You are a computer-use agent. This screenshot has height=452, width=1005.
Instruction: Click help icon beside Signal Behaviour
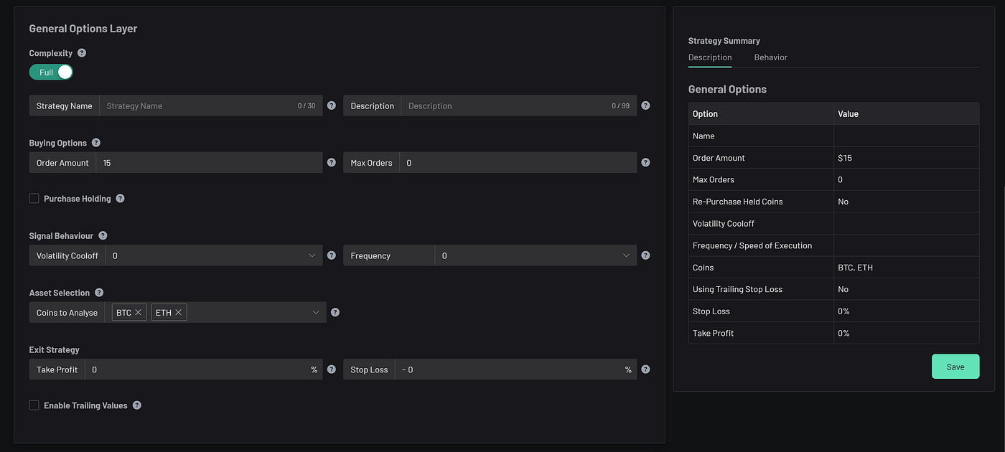pyautogui.click(x=103, y=235)
